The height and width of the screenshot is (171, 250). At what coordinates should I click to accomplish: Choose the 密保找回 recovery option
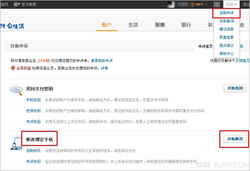click(x=33, y=111)
